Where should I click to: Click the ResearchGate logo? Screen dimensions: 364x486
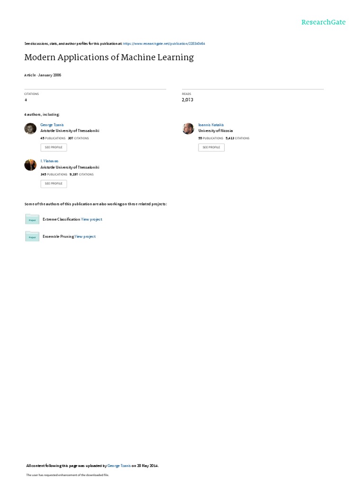(x=323, y=22)
